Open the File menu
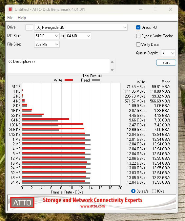The width and height of the screenshot is (185, 221). coord(10,18)
